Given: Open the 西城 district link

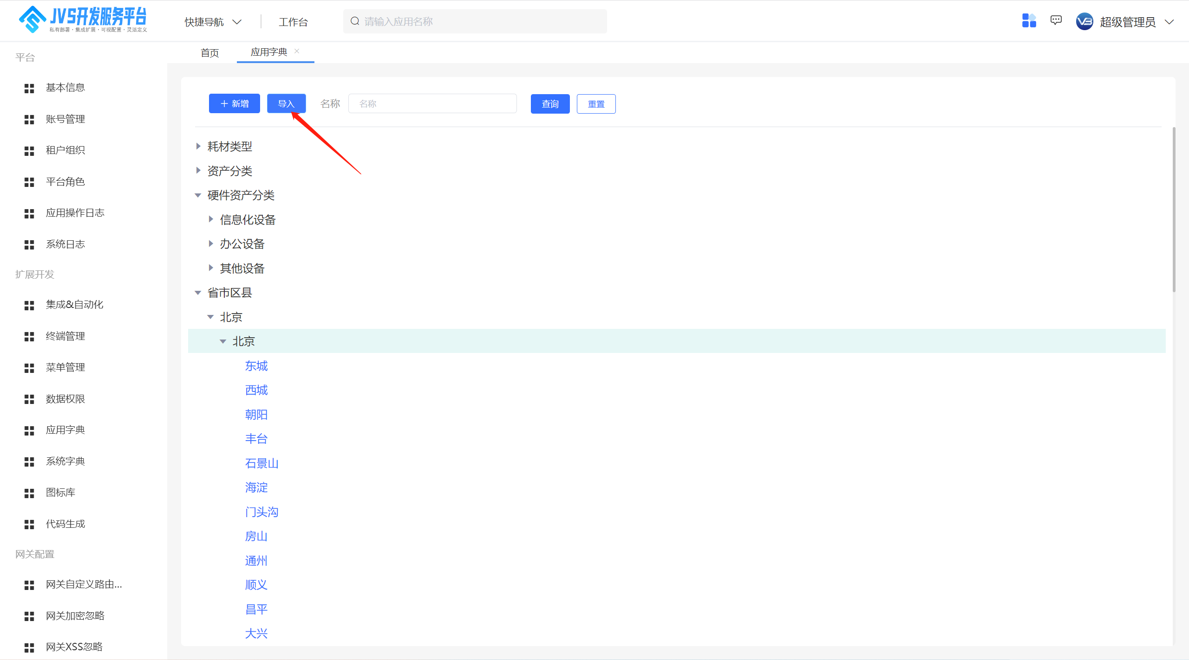Looking at the screenshot, I should (256, 390).
